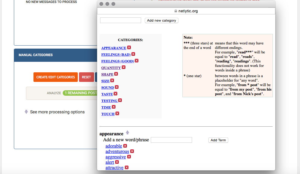Click the adventurous term link
The height and width of the screenshot is (174, 300).
click(x=117, y=151)
